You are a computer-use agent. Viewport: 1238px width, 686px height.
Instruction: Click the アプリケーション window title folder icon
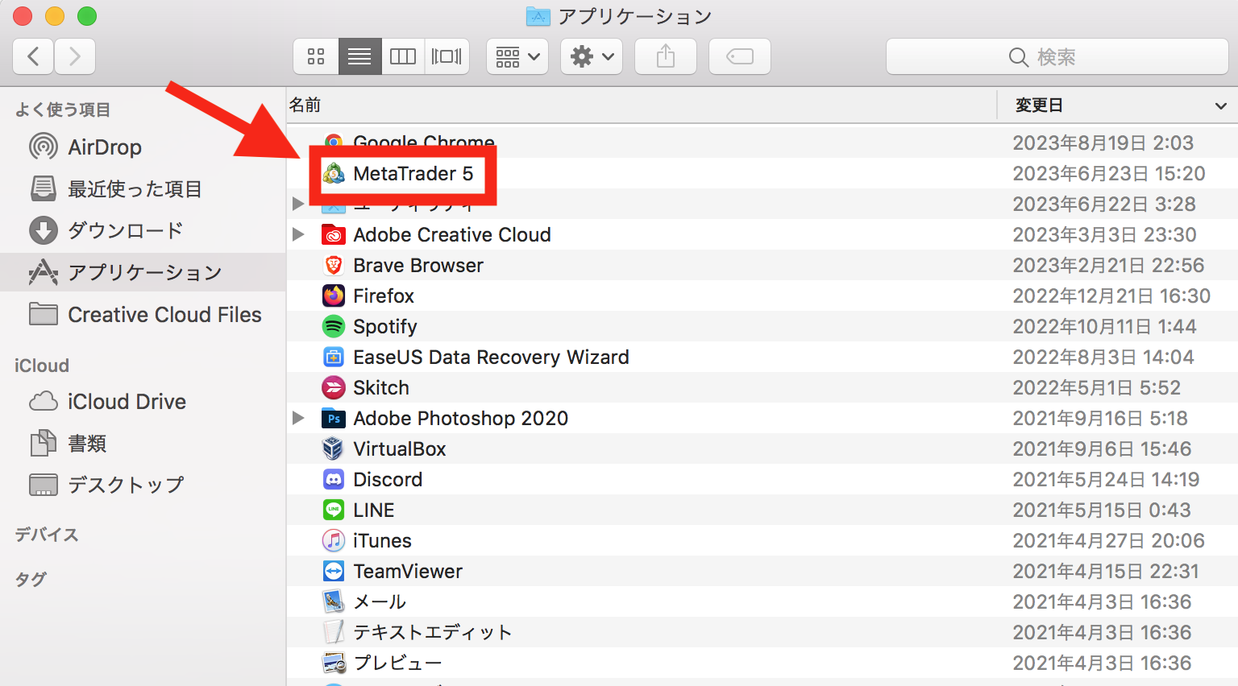[538, 16]
